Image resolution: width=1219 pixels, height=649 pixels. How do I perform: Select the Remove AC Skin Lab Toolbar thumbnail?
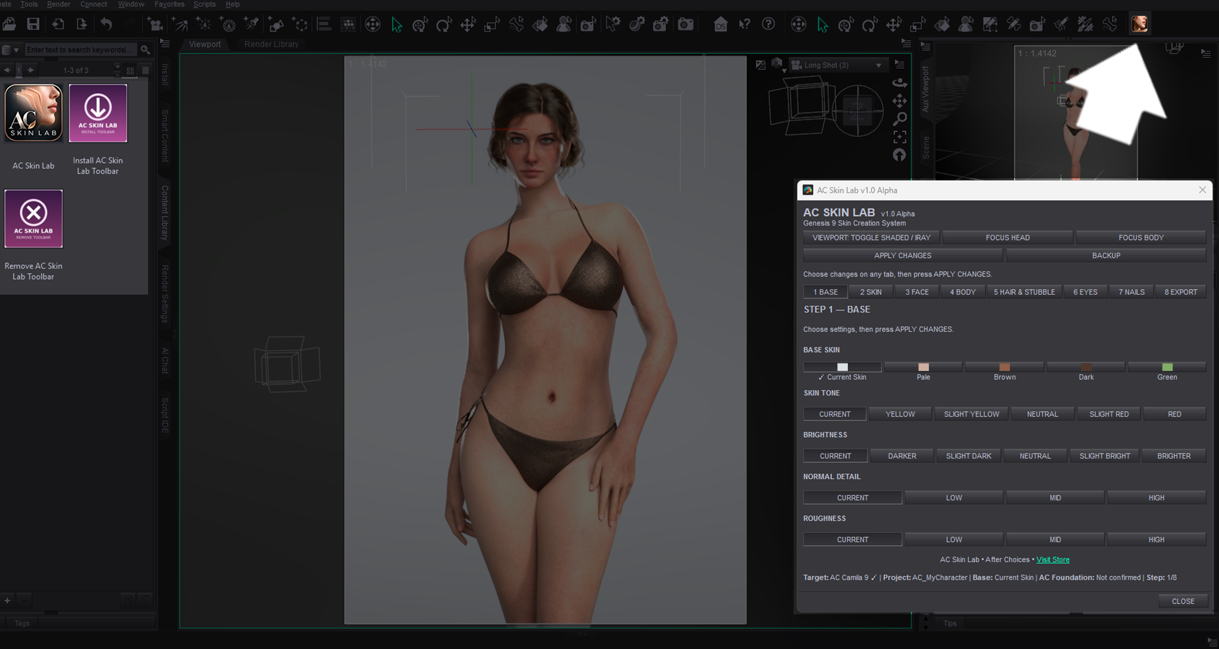coord(34,219)
